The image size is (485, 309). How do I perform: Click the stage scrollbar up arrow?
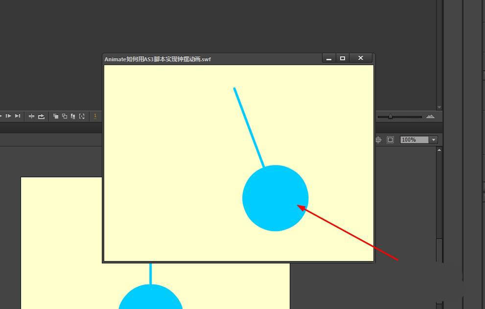(439, 150)
